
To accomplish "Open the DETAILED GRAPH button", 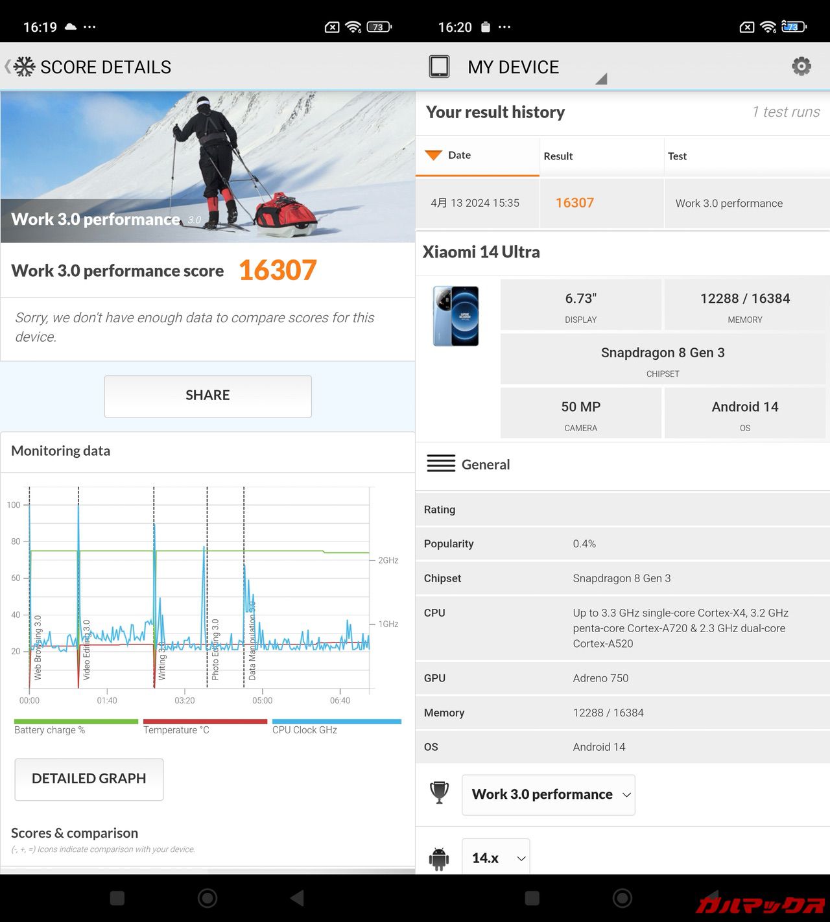I will pyautogui.click(x=89, y=779).
